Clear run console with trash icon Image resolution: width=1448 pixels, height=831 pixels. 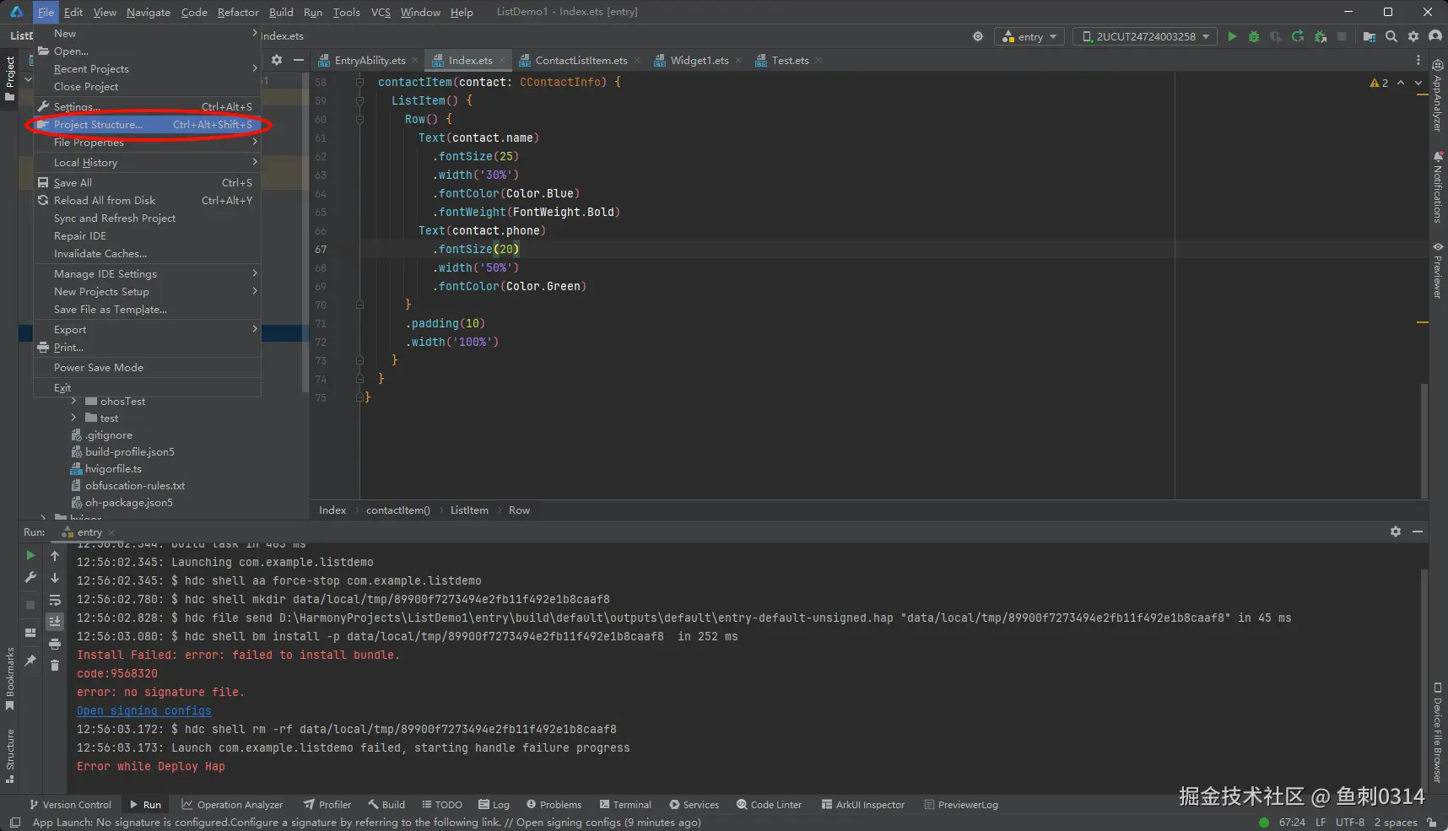tap(55, 666)
